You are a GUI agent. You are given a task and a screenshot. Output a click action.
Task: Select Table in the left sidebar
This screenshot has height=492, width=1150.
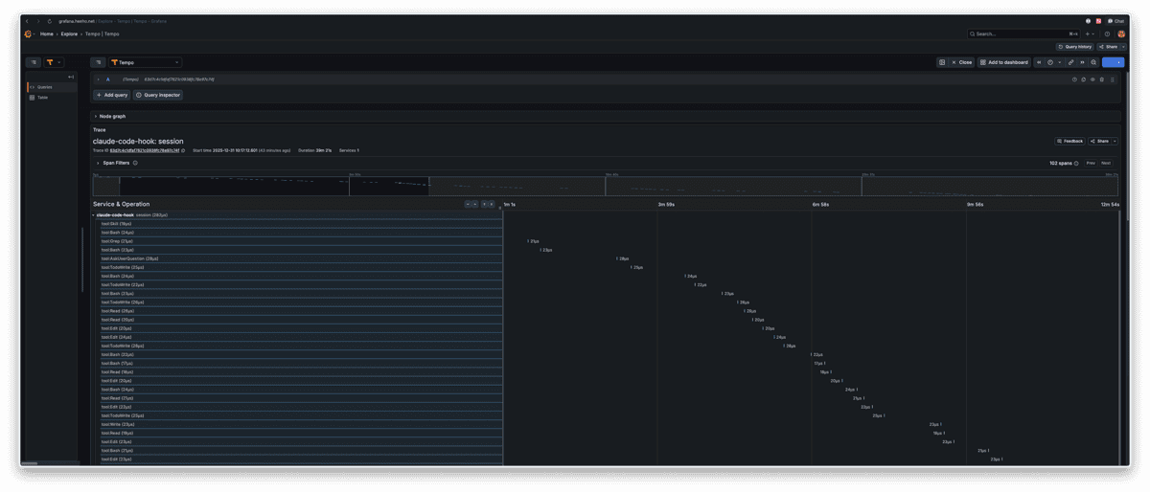42,97
